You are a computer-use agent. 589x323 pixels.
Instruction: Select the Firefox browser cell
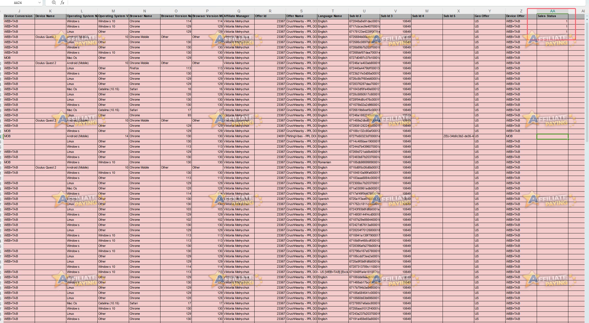click(x=144, y=68)
